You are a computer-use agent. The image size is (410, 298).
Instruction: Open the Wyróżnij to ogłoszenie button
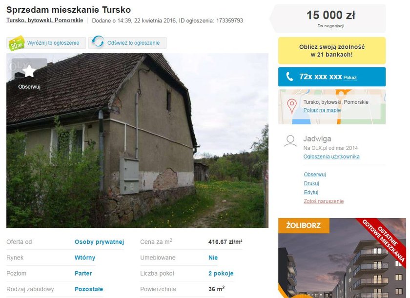pos(46,43)
